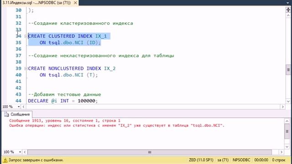The height and width of the screenshot is (164, 292).
Task: Click the 'DECLARE @i INT = 100000;' code line
Action: [63, 101]
